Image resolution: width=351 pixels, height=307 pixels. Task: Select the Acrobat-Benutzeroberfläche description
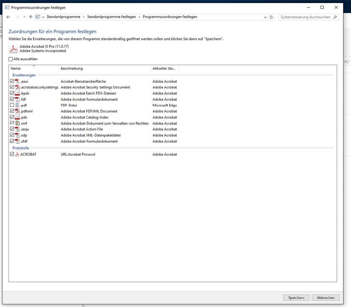[x=83, y=81]
